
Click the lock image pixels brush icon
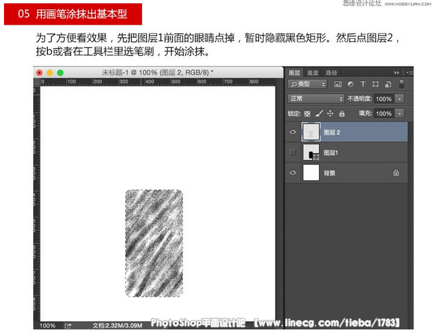tap(318, 114)
